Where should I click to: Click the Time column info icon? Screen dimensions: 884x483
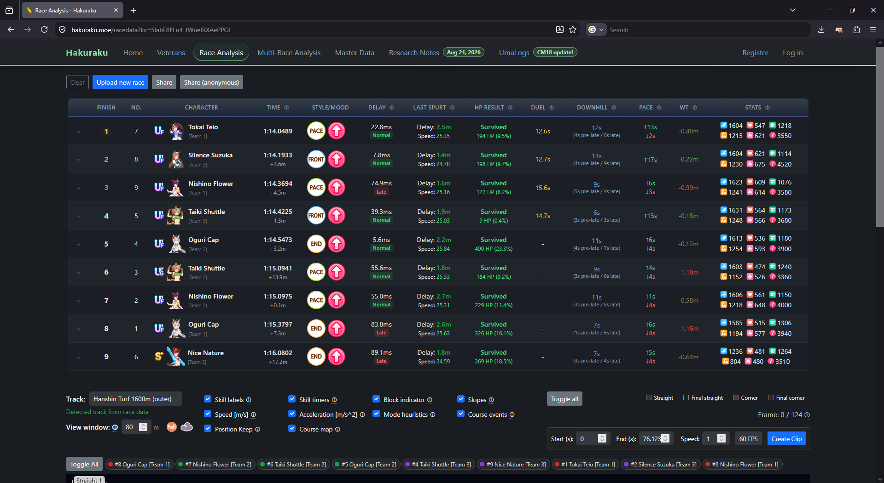(x=286, y=108)
